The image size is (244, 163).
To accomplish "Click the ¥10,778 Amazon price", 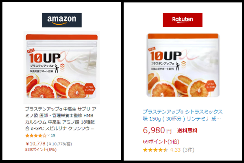I will [x=36, y=143].
